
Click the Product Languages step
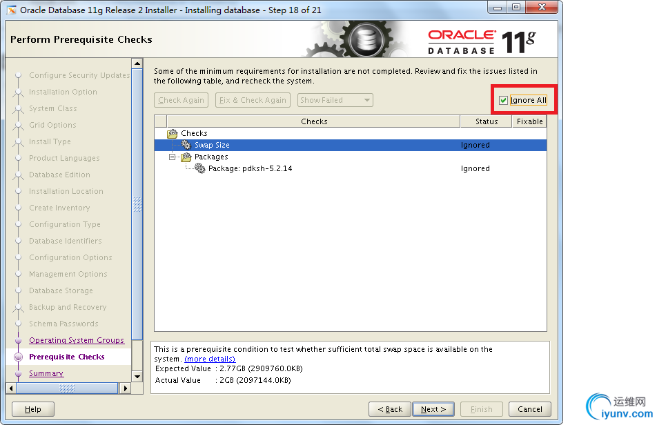pyautogui.click(x=64, y=158)
